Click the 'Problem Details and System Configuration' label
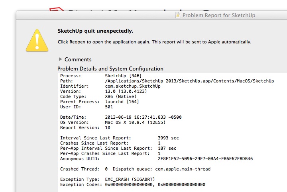The width and height of the screenshot is (287, 192). point(110,69)
